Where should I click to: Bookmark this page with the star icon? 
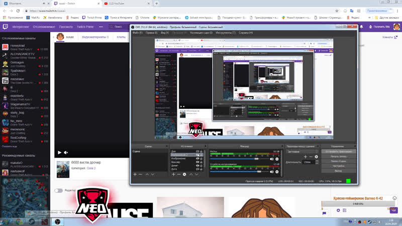click(x=337, y=11)
